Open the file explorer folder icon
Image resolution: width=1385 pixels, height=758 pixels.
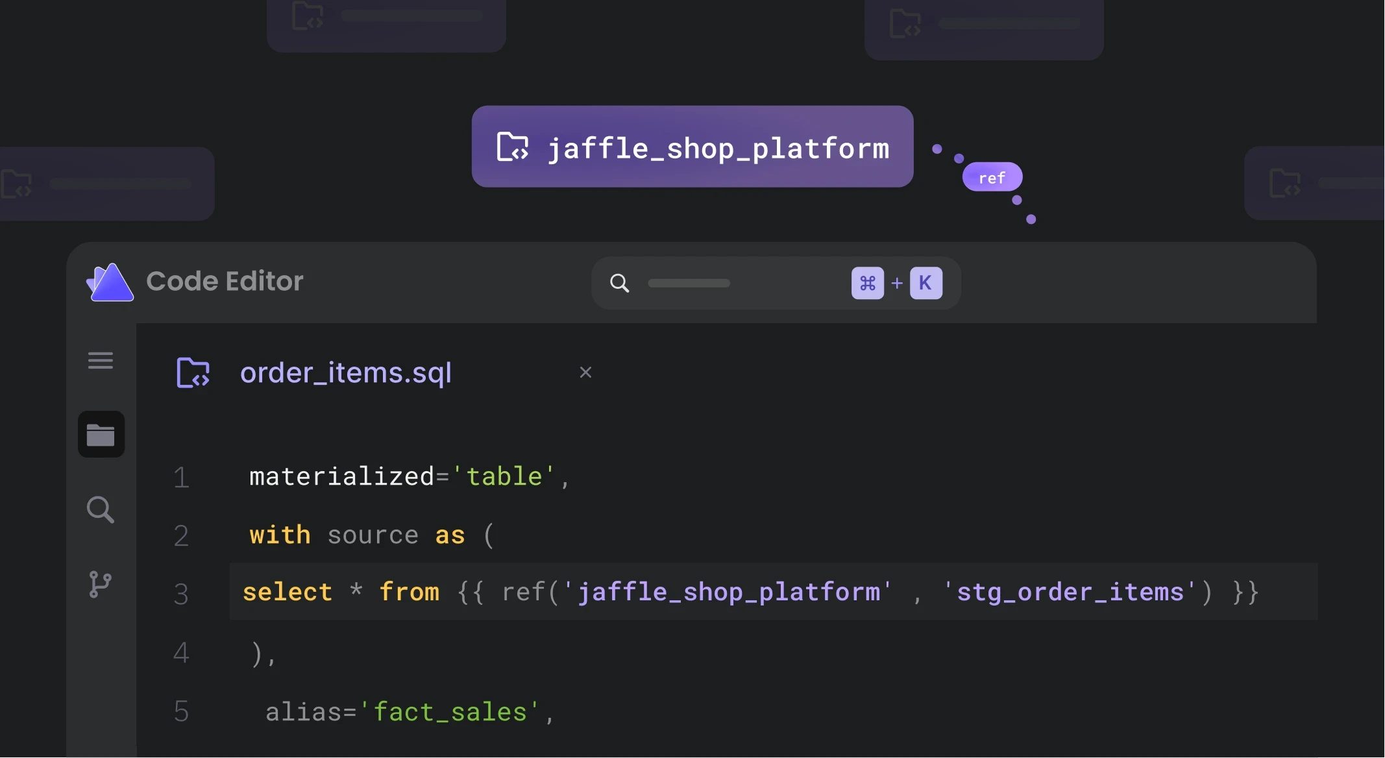click(x=101, y=434)
